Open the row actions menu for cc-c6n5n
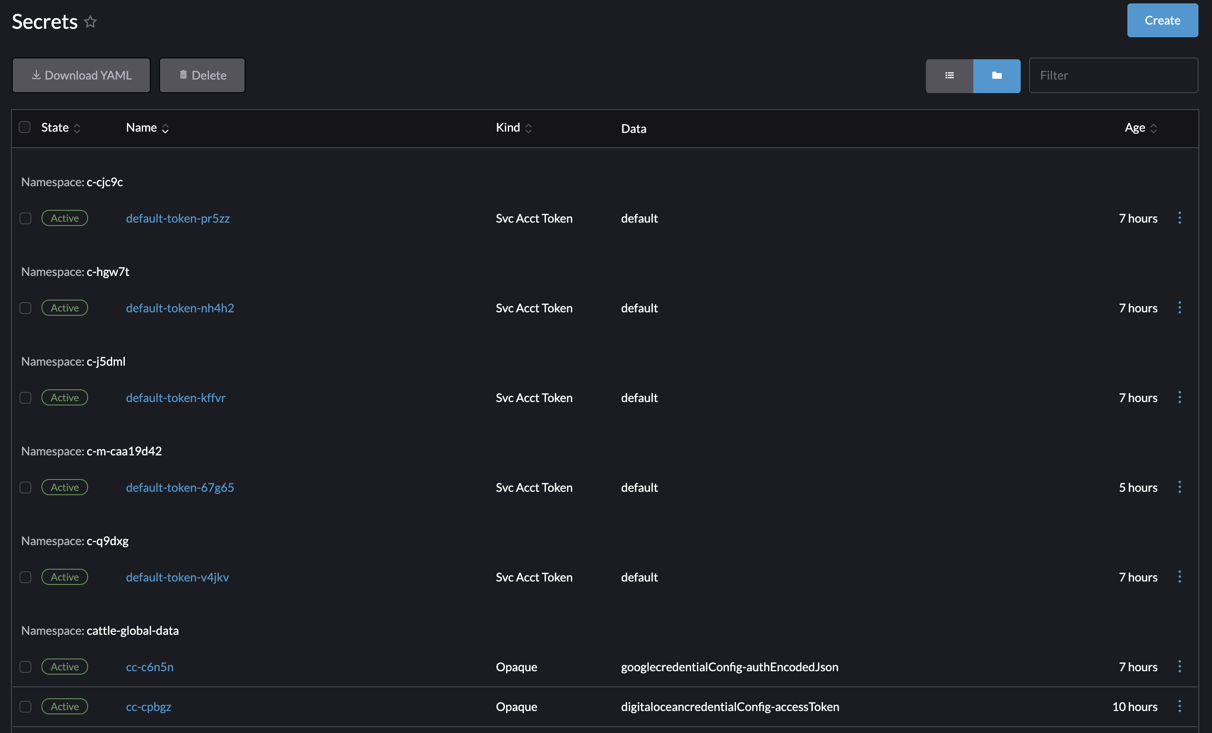The image size is (1212, 733). pyautogui.click(x=1180, y=667)
